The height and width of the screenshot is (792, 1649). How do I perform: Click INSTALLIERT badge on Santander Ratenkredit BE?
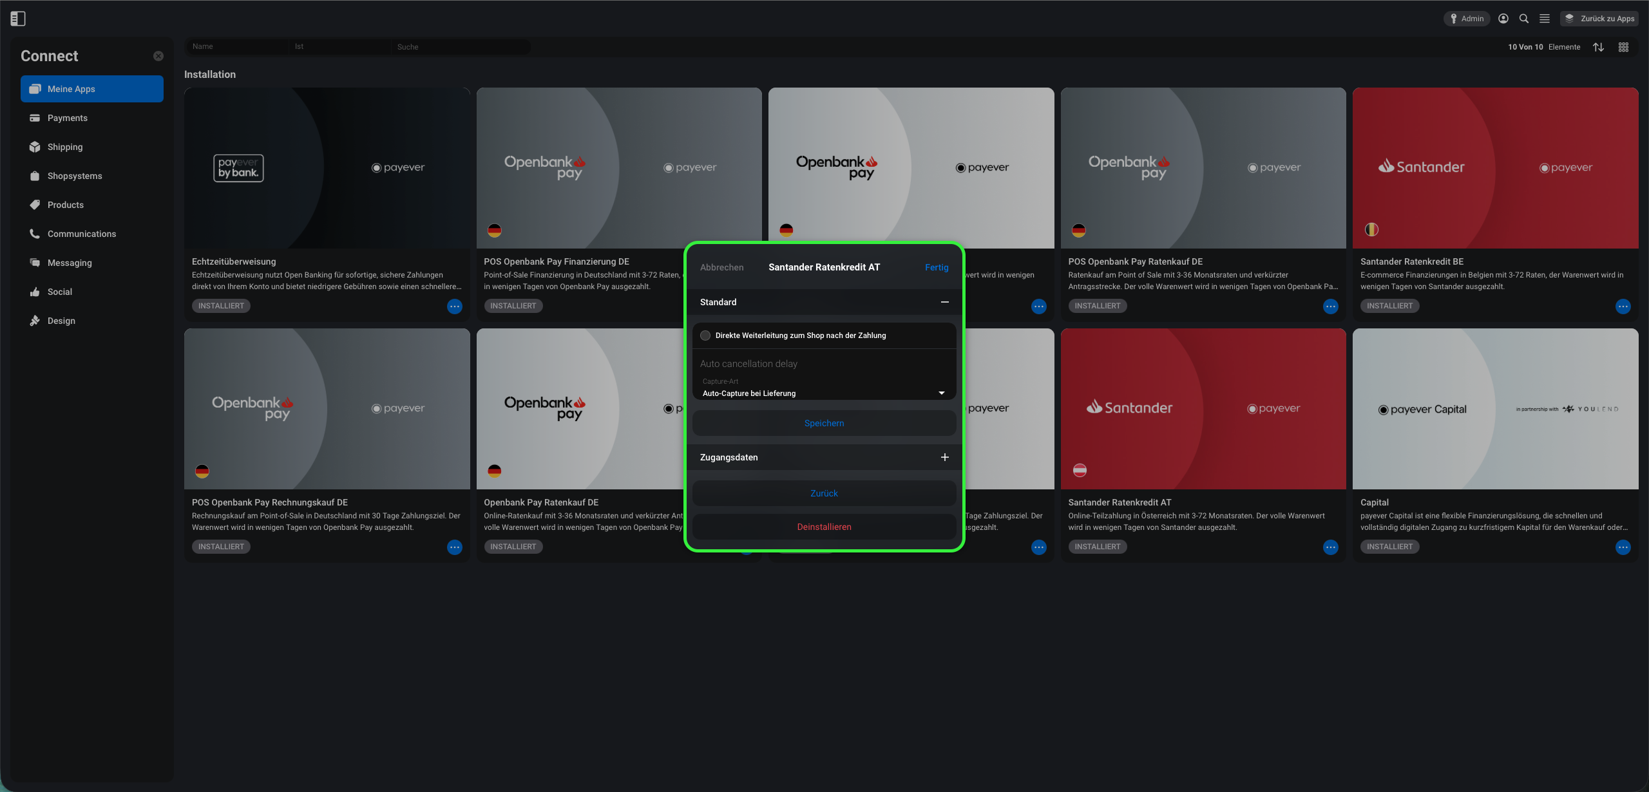pos(1389,306)
